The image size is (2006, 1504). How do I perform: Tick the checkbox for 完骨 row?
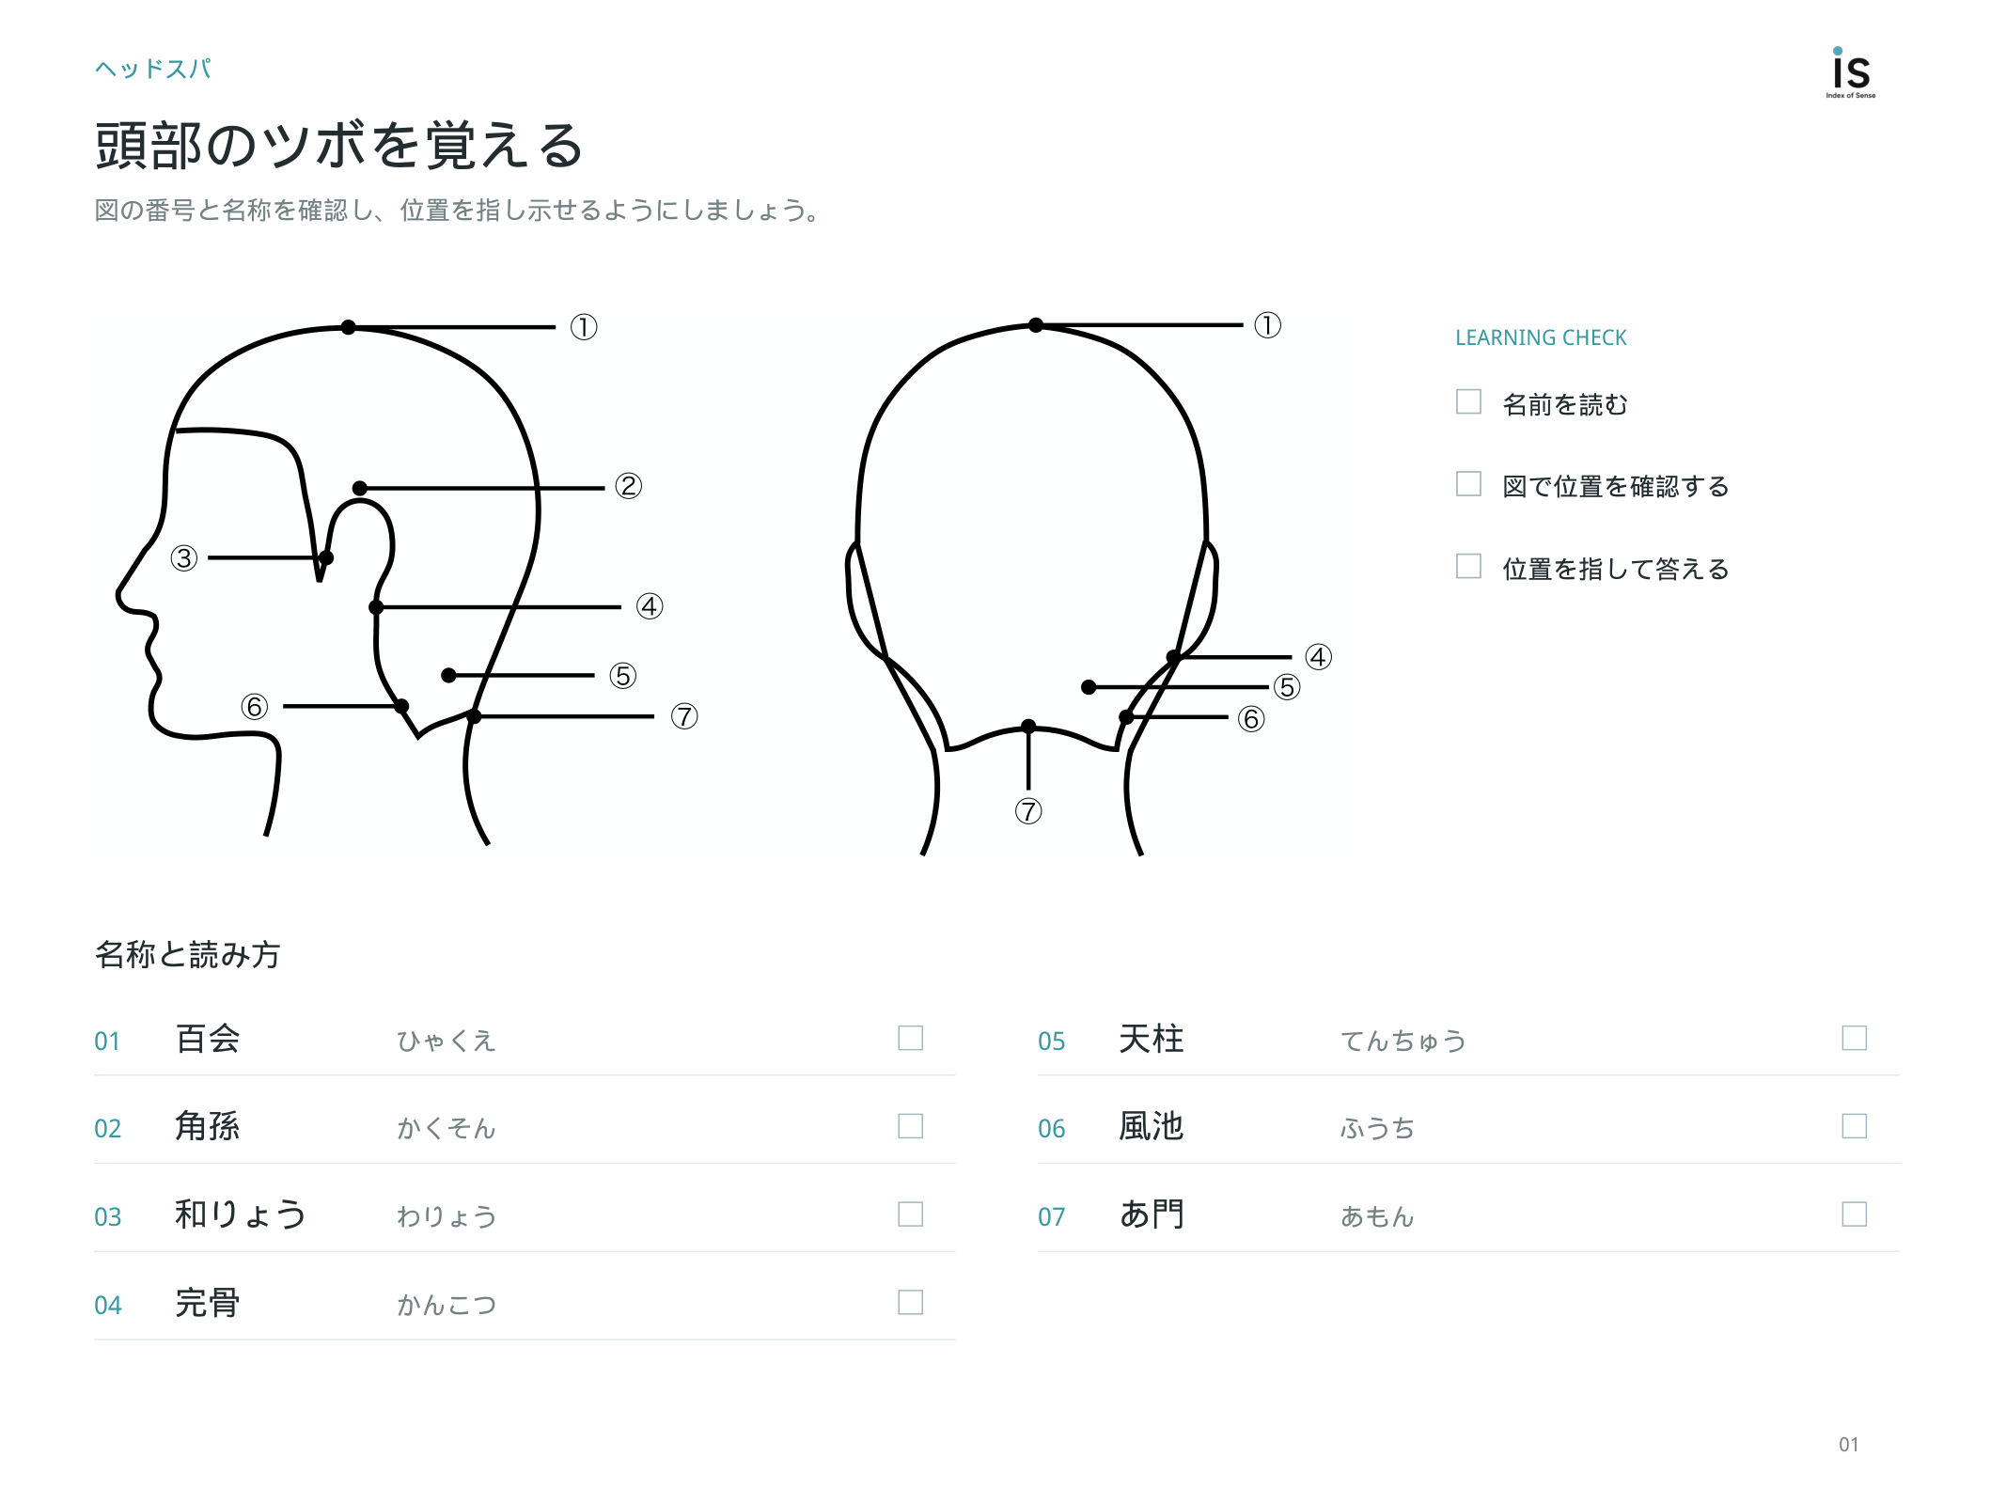[x=910, y=1302]
